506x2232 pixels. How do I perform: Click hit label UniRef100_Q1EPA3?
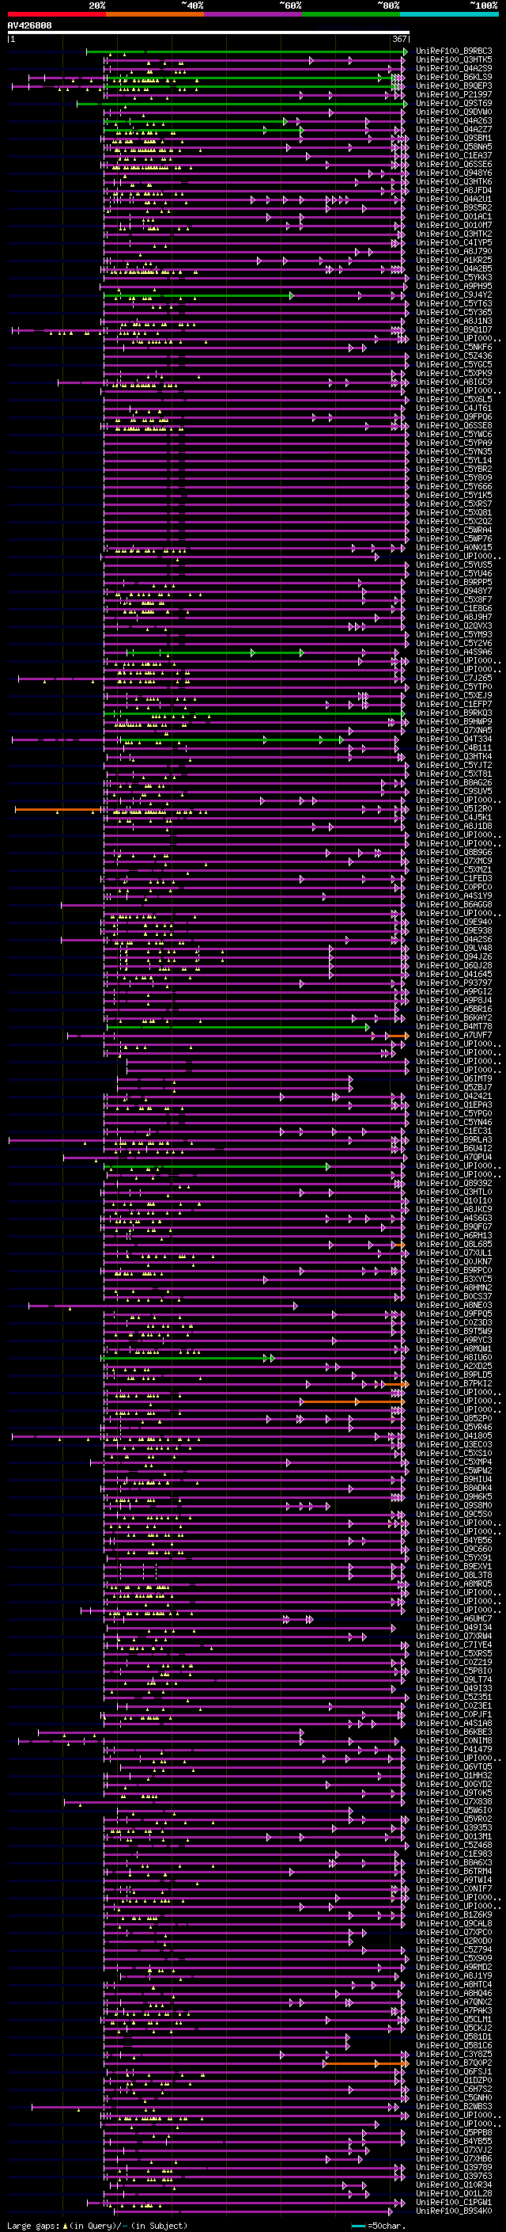454,1105
